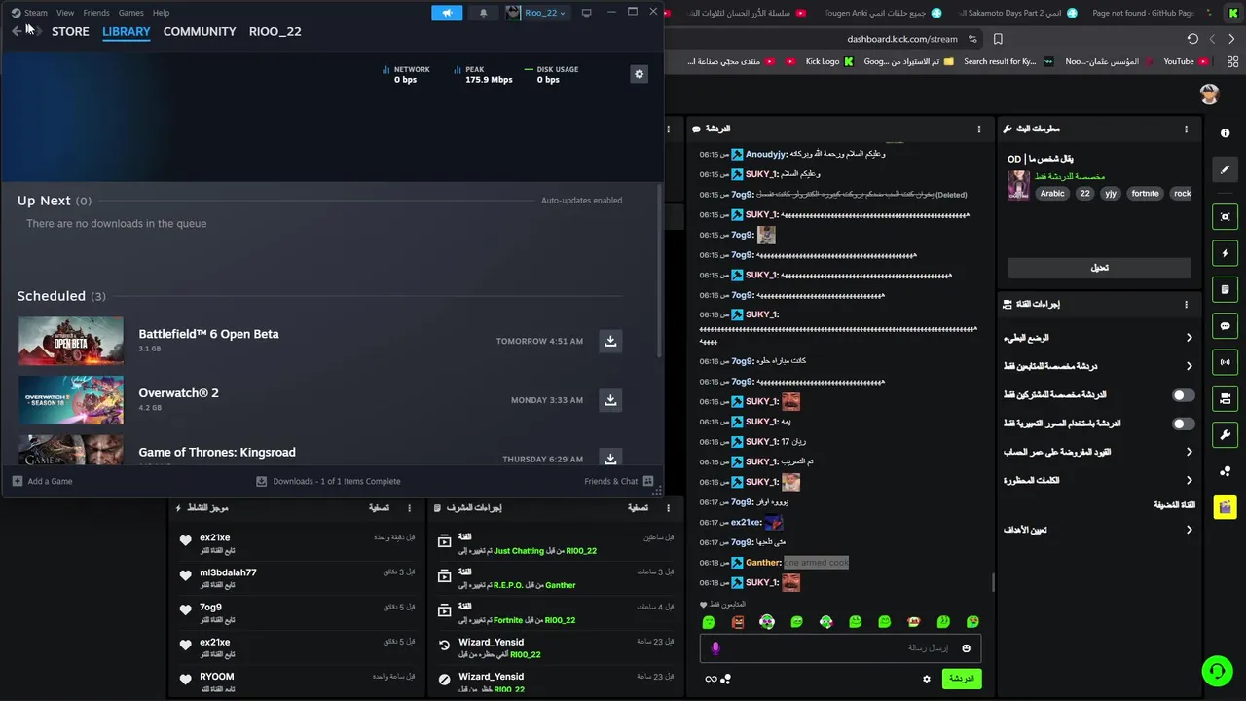Click Kick sidebar yellow clapperboard icon
Viewport: 1246px width, 701px height.
point(1225,506)
